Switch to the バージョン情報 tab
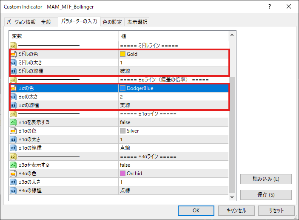This screenshot has width=299, height=220. point(21,22)
